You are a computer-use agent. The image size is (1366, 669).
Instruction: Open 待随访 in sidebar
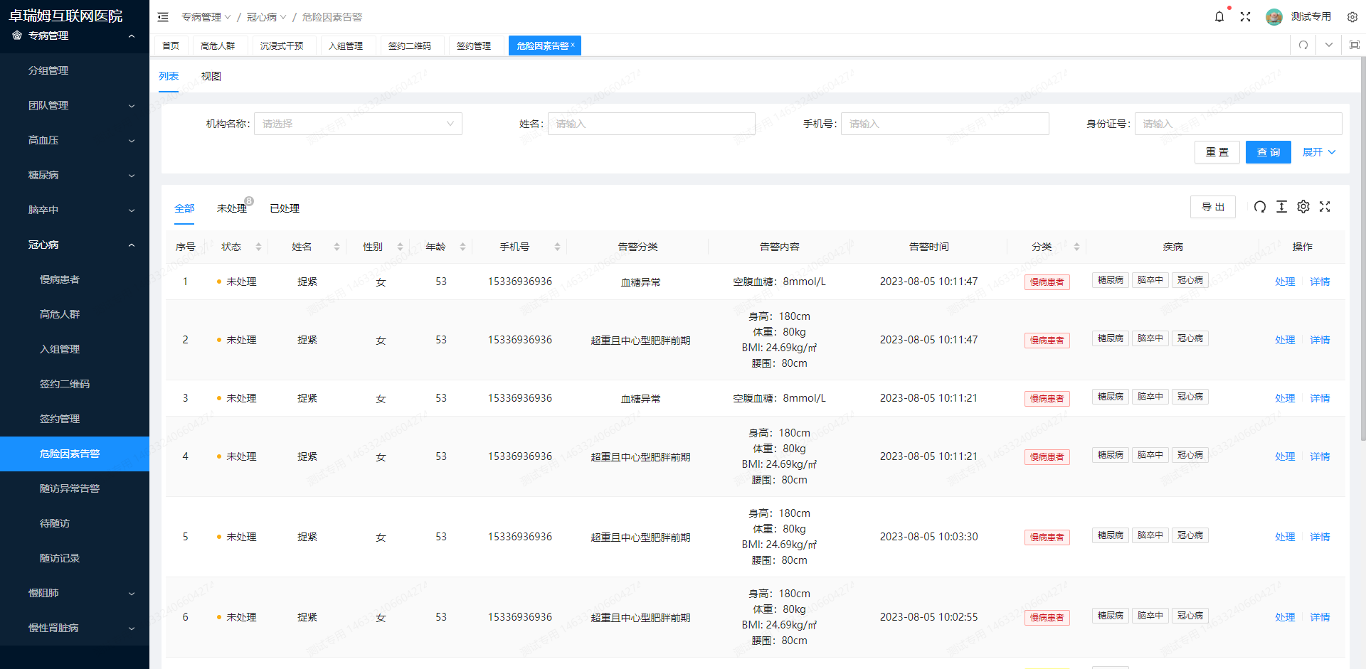[75, 523]
